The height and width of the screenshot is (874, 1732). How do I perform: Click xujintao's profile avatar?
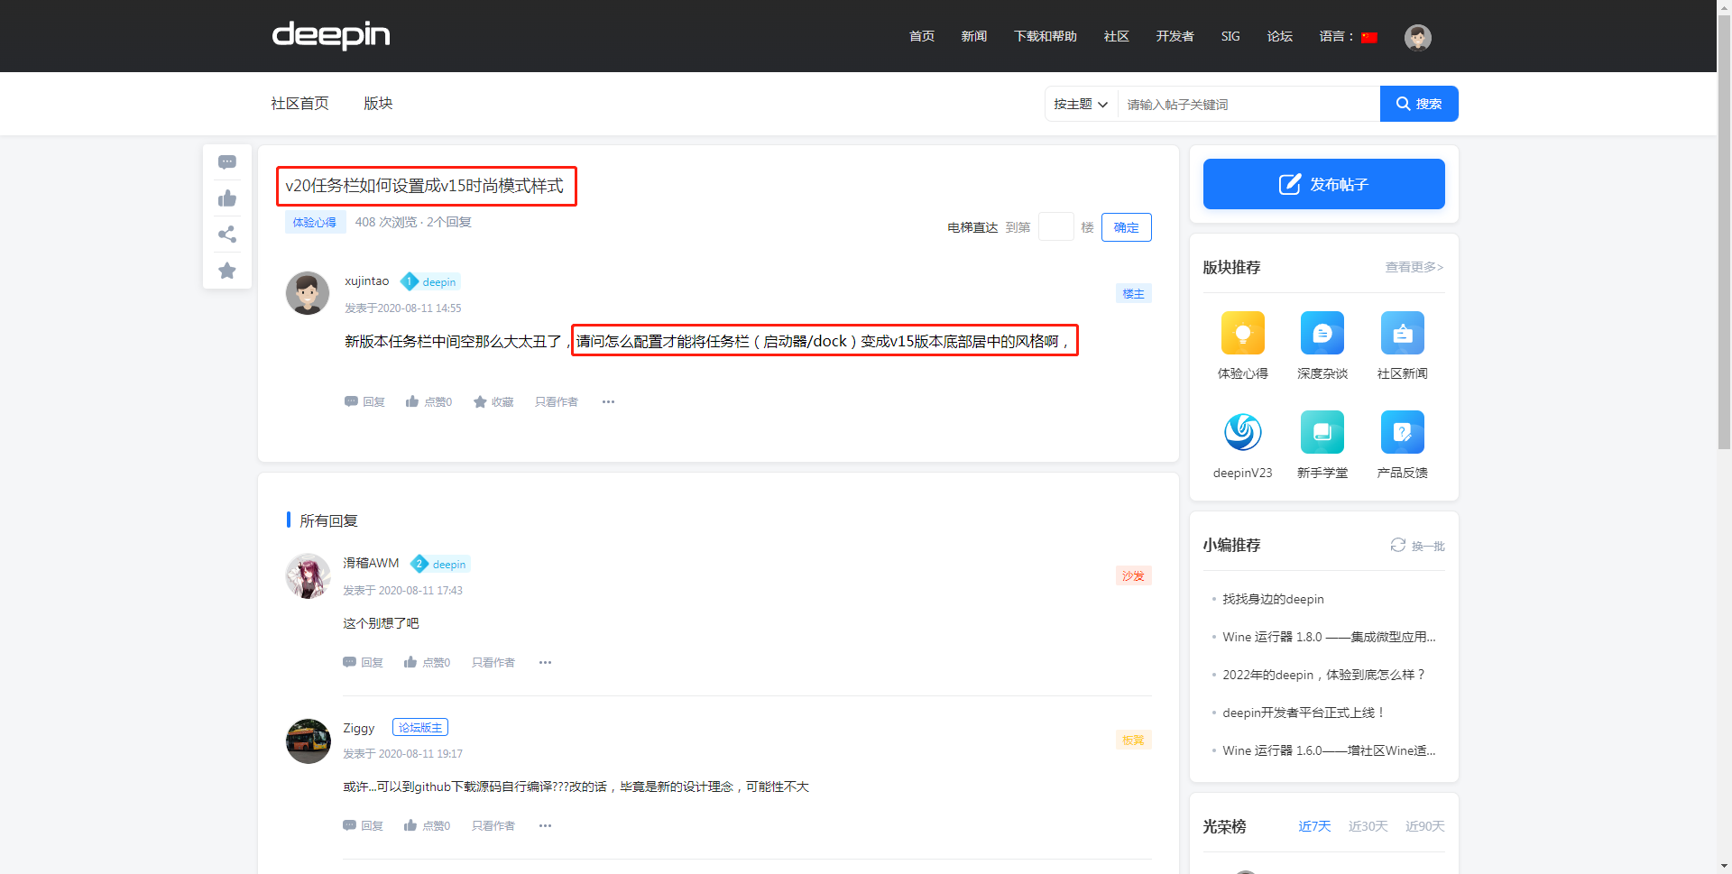tap(308, 293)
